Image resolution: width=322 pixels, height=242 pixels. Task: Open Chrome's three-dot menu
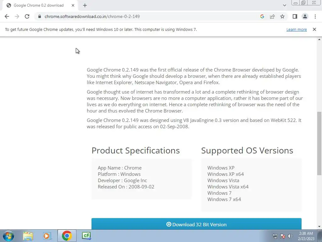click(315, 16)
